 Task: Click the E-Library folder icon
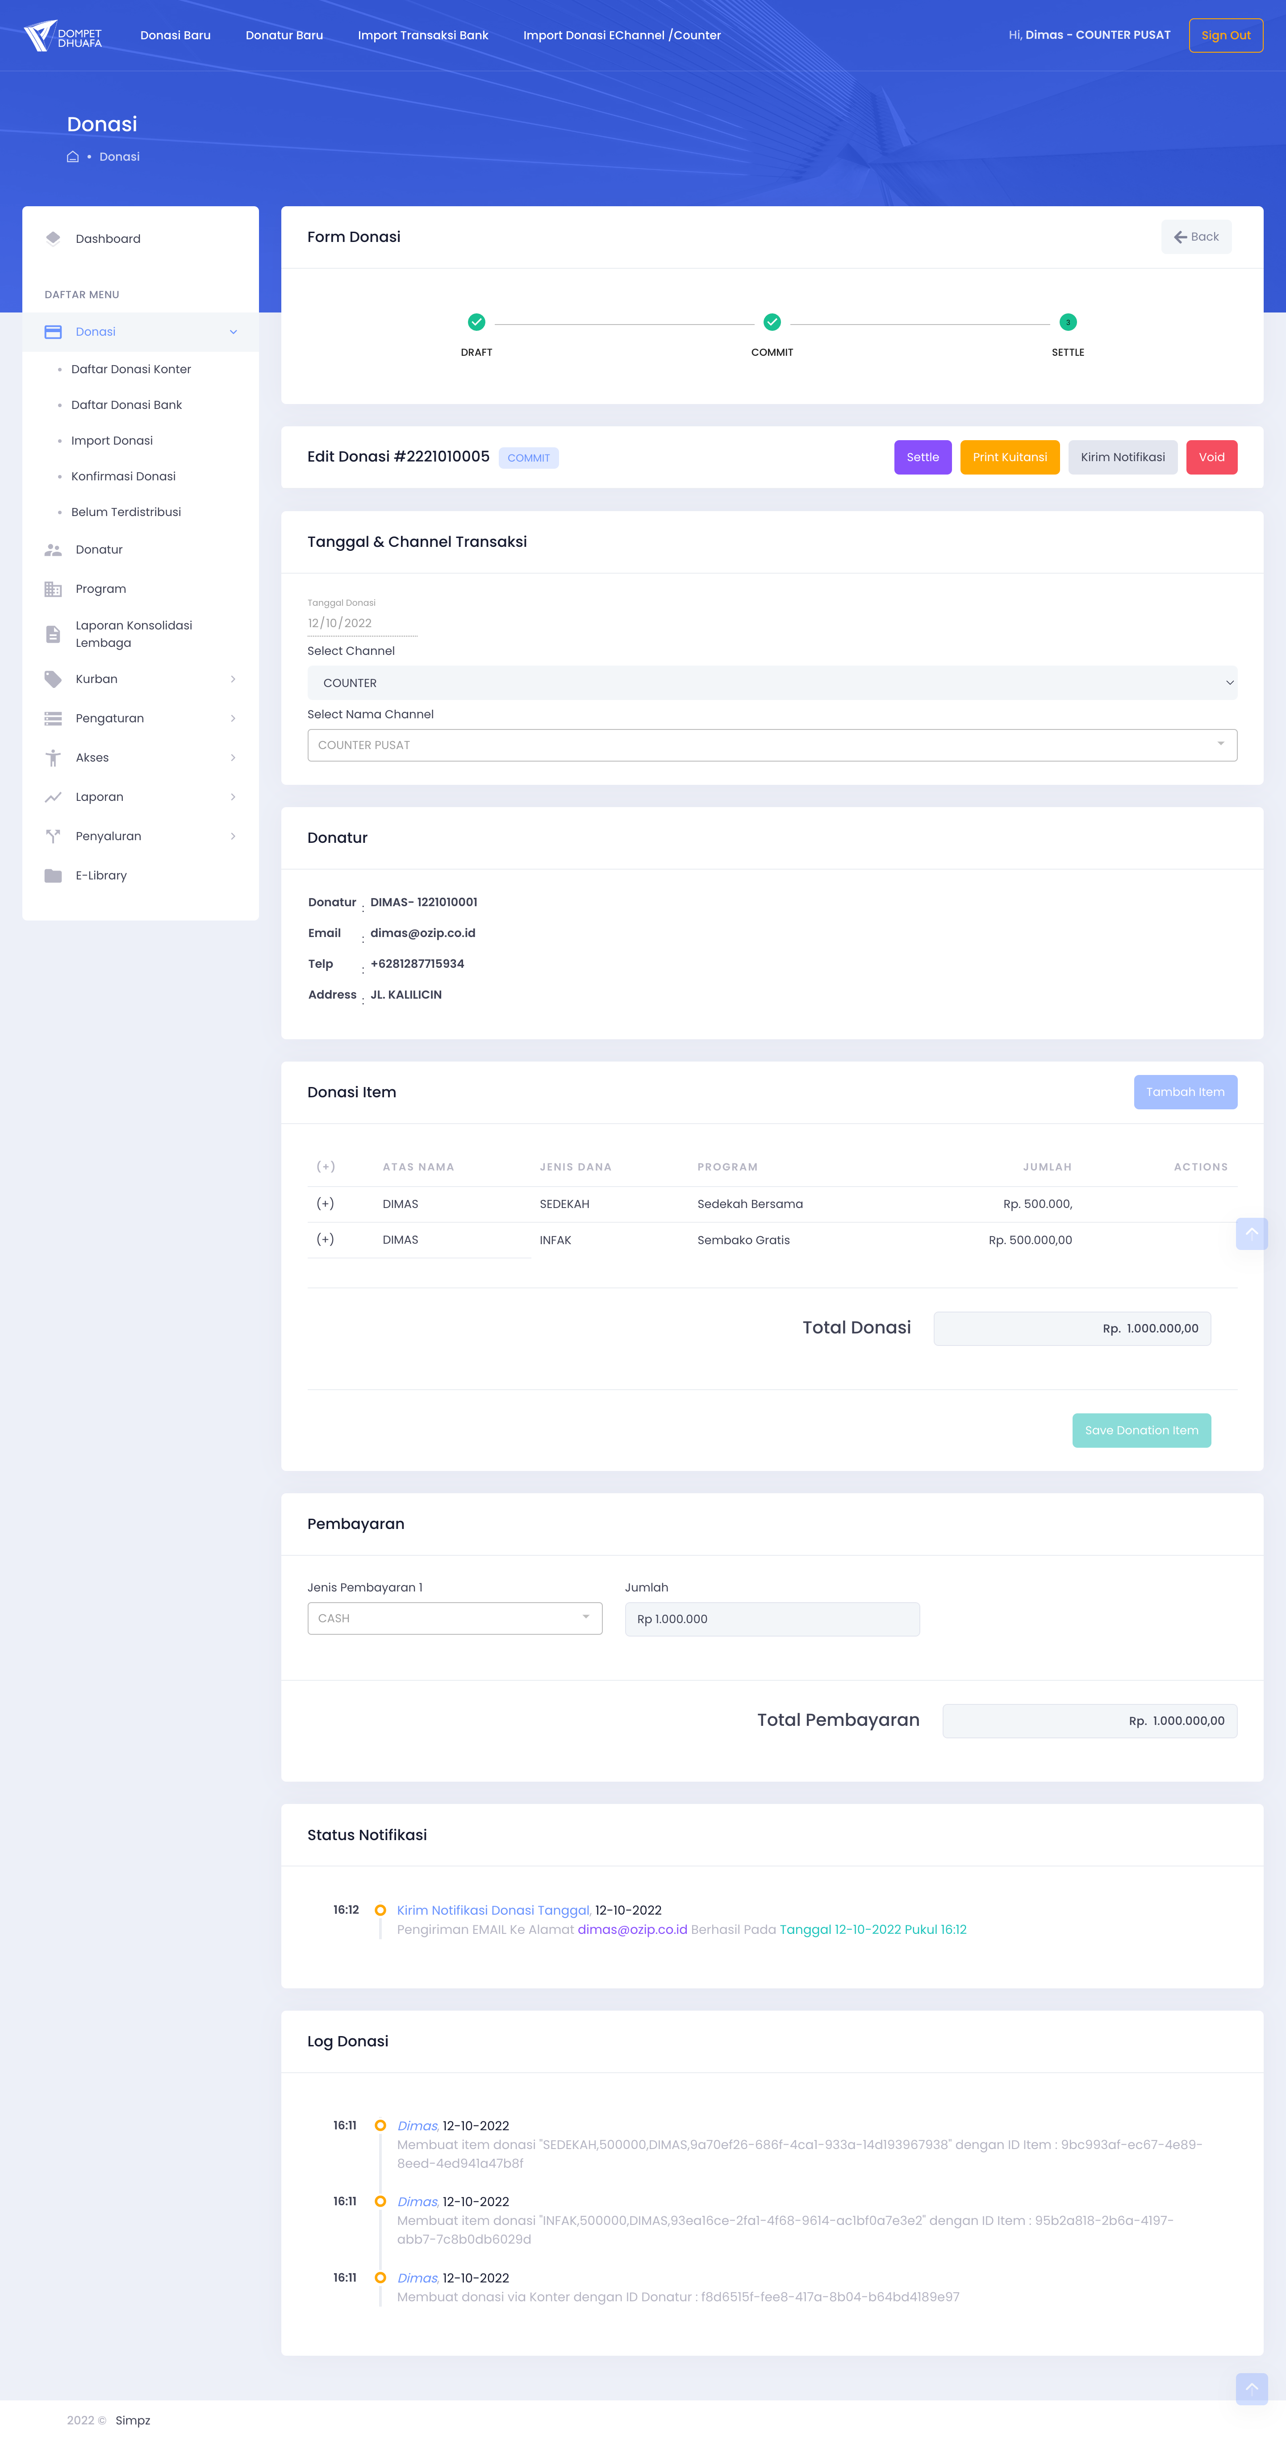point(53,875)
